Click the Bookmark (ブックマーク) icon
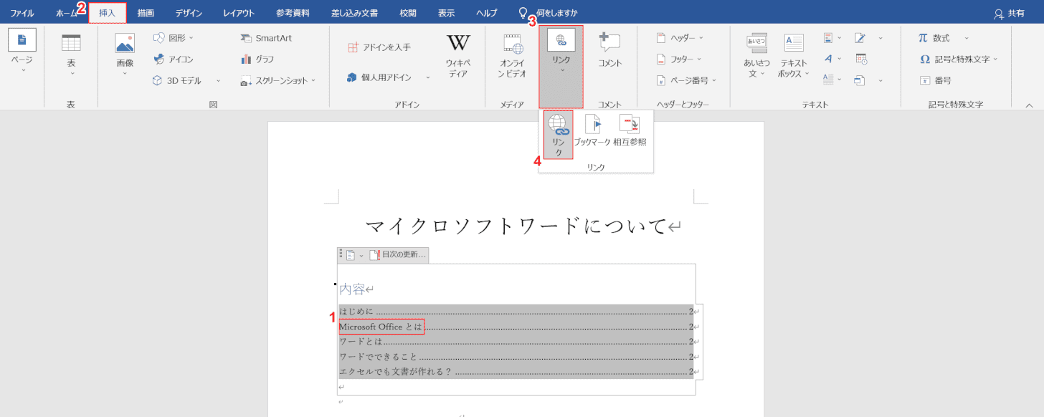Image resolution: width=1044 pixels, height=417 pixels. (593, 123)
